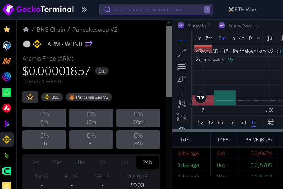Select the Text tool on chart
Image resolution: width=283 pixels, height=189 pixels.
(x=182, y=91)
